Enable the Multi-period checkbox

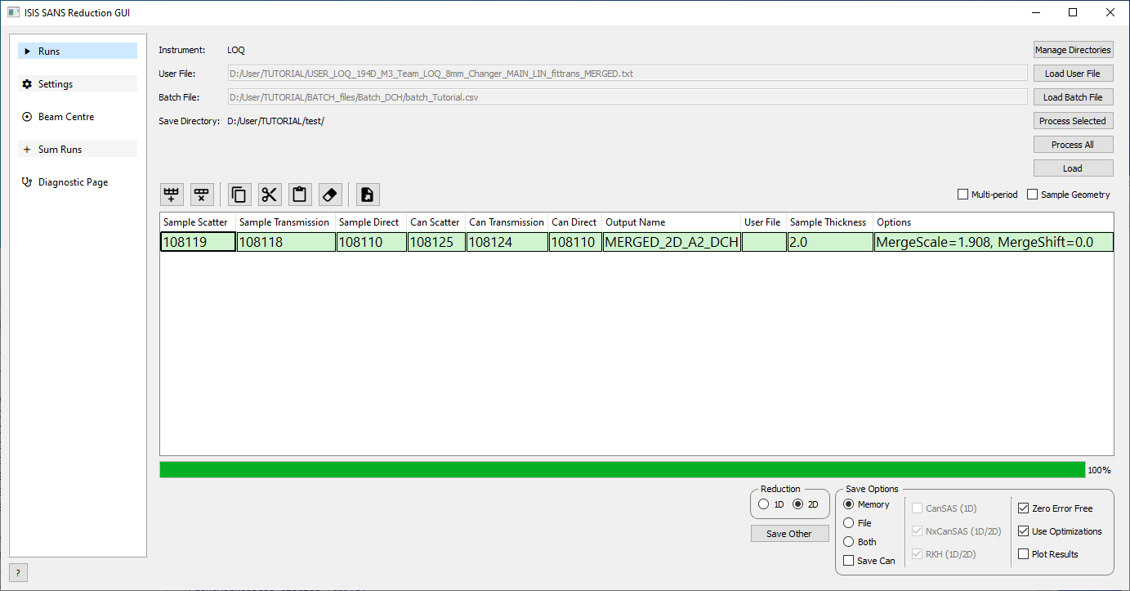click(x=963, y=195)
